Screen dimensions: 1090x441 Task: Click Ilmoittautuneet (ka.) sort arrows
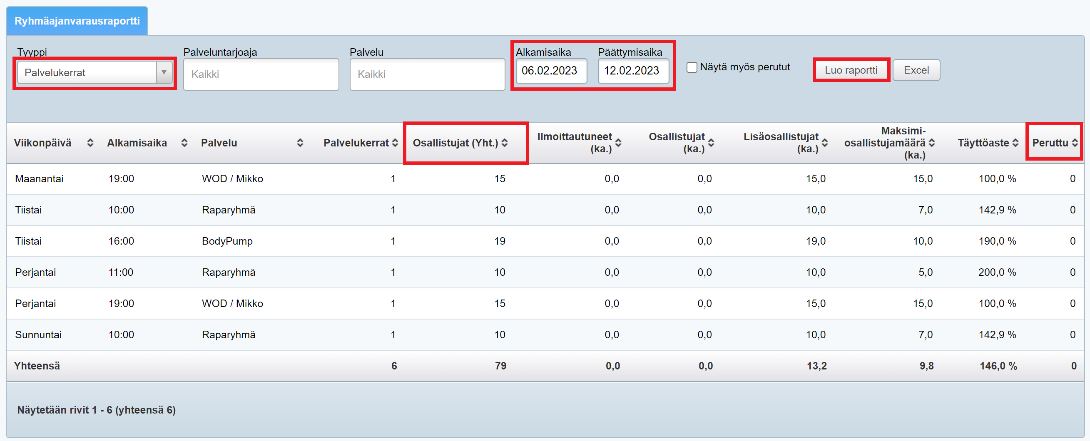coord(618,143)
